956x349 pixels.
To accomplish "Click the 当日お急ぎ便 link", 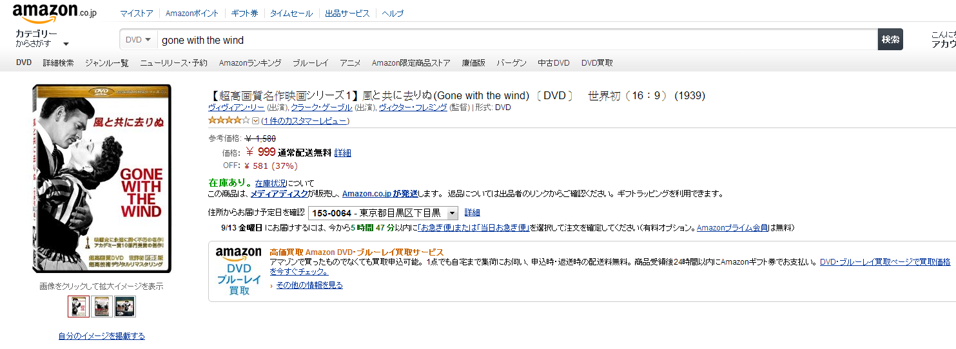I will click(503, 228).
